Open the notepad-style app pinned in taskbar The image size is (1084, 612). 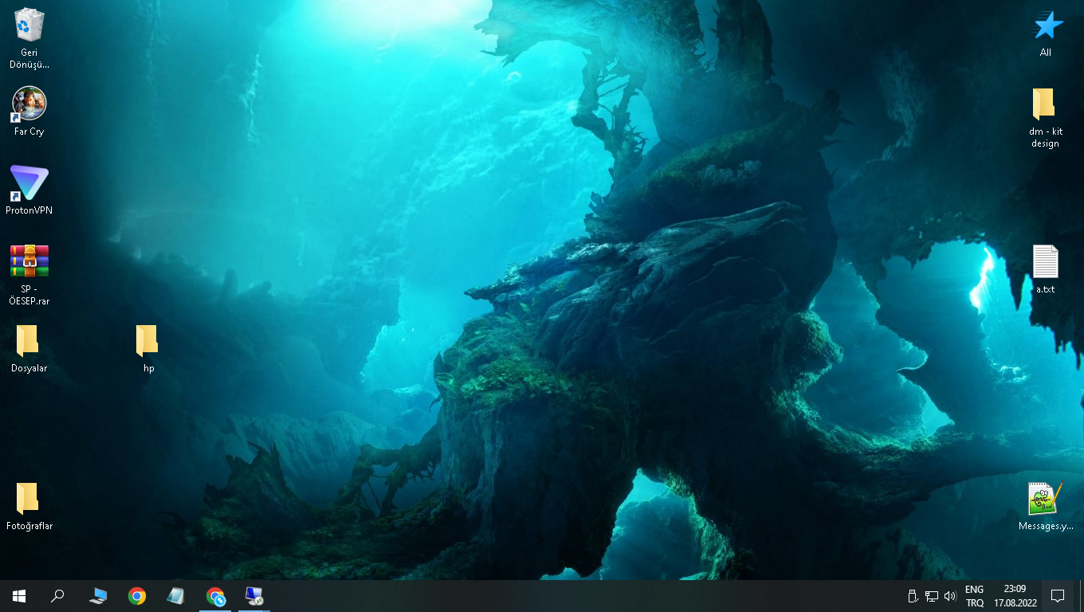tap(176, 595)
